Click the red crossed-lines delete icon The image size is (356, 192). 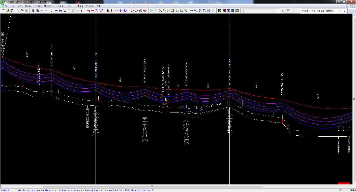(101, 11)
